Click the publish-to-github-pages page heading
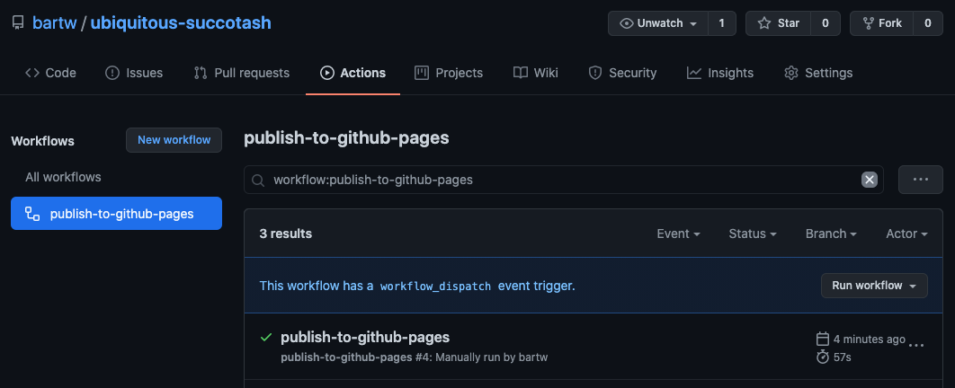 346,138
